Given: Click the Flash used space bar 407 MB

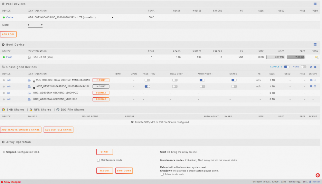Looking at the screenshot, I should coord(275,57).
